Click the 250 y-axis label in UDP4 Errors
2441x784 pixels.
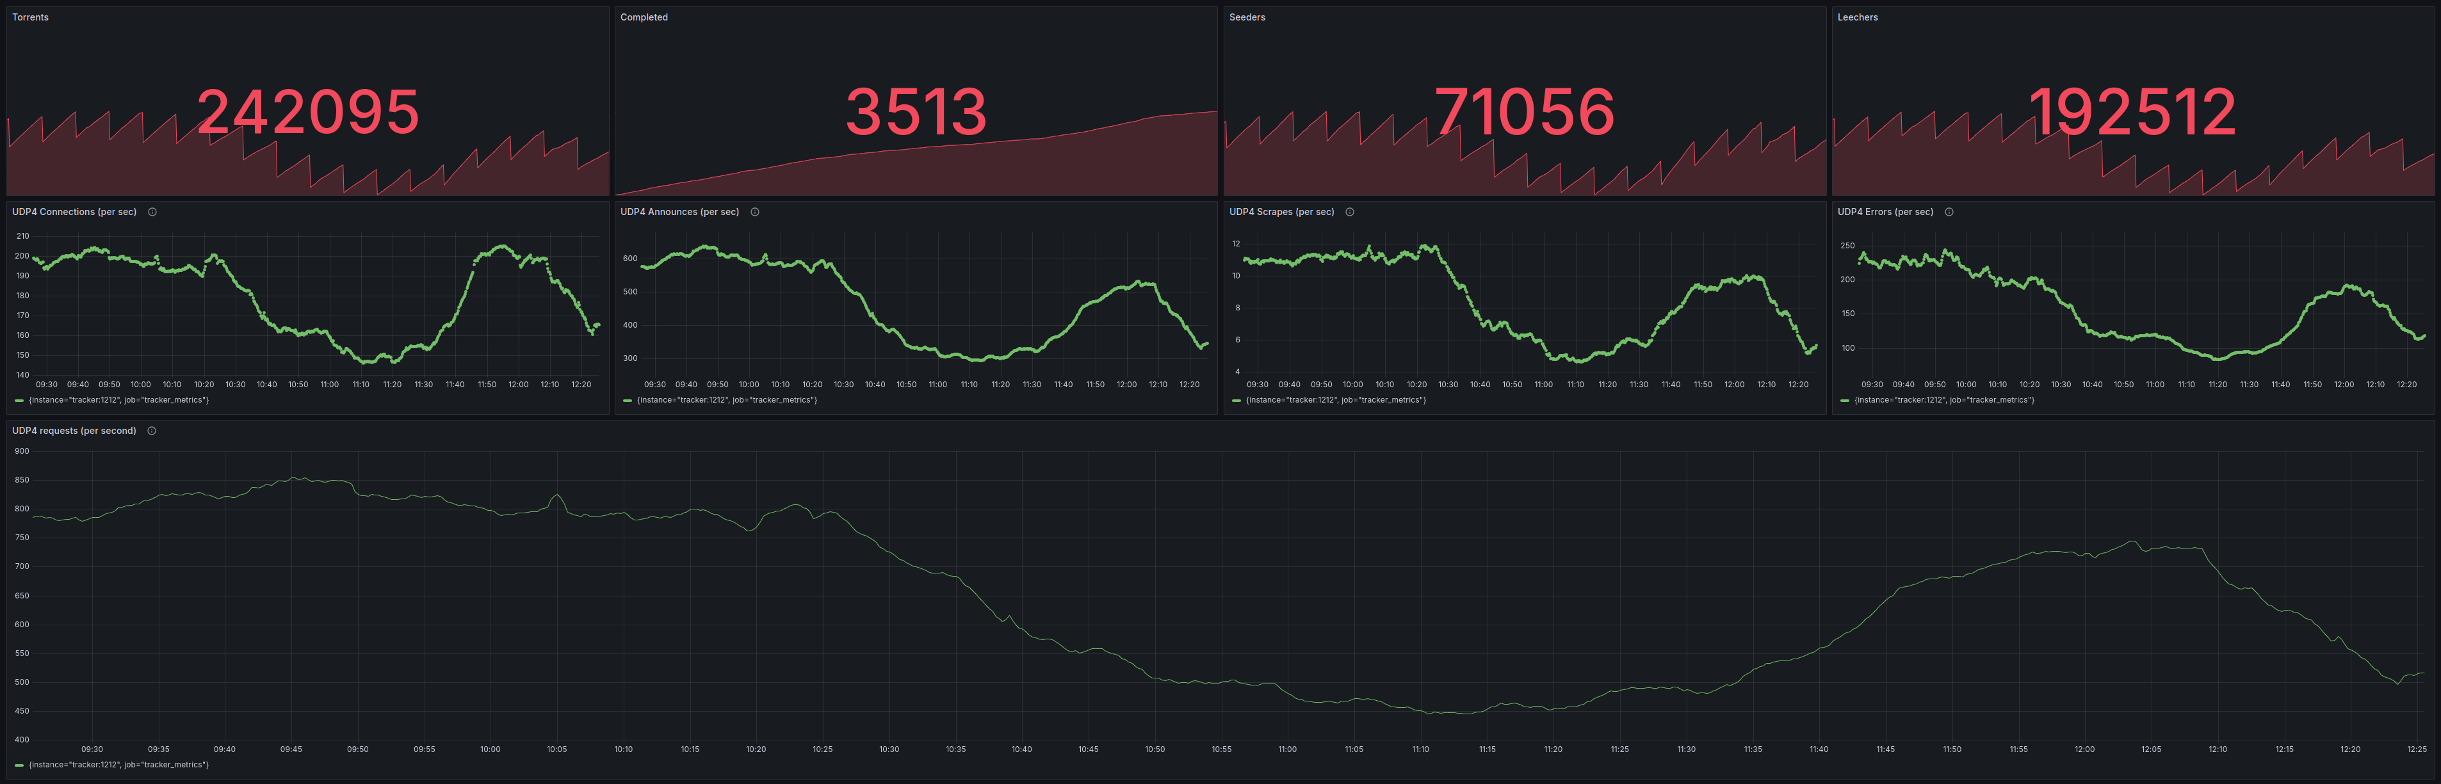1848,245
